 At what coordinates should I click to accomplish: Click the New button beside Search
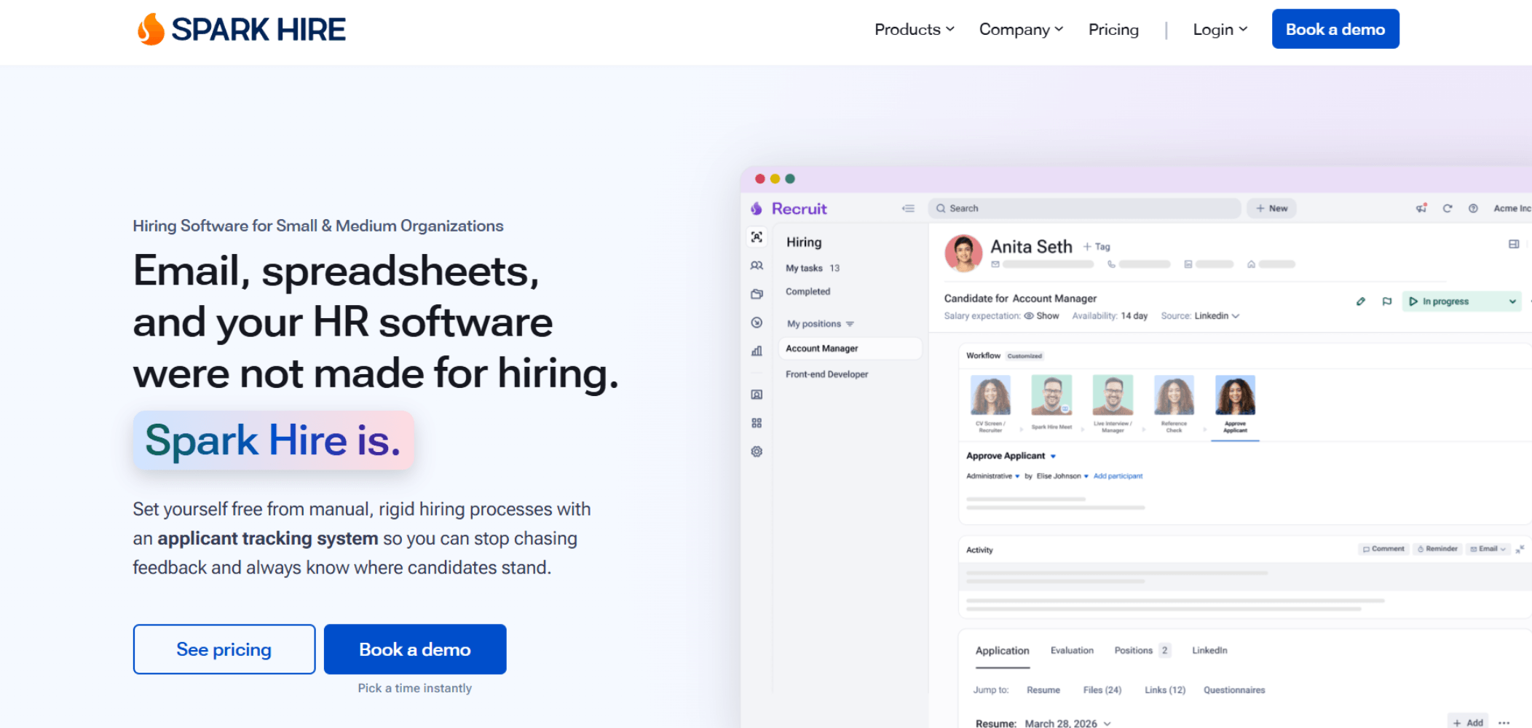tap(1271, 208)
